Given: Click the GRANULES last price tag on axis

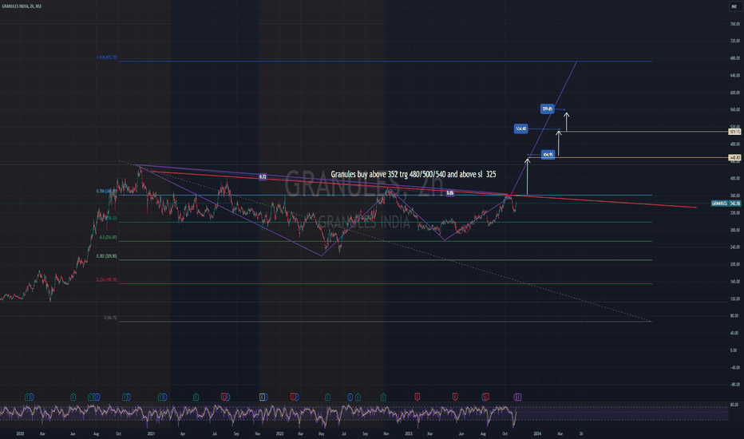Looking at the screenshot, I should 726,203.
